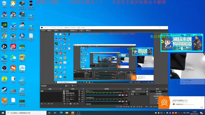
Task: Toggle lock on 视频采集设备 source
Action: [82, 93]
